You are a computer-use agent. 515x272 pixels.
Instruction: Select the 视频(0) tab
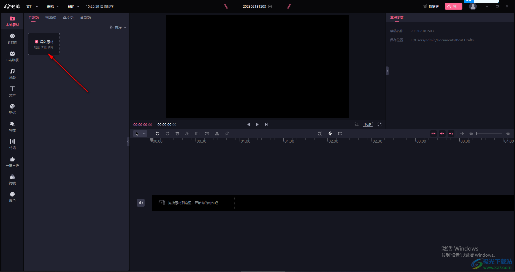[51, 17]
